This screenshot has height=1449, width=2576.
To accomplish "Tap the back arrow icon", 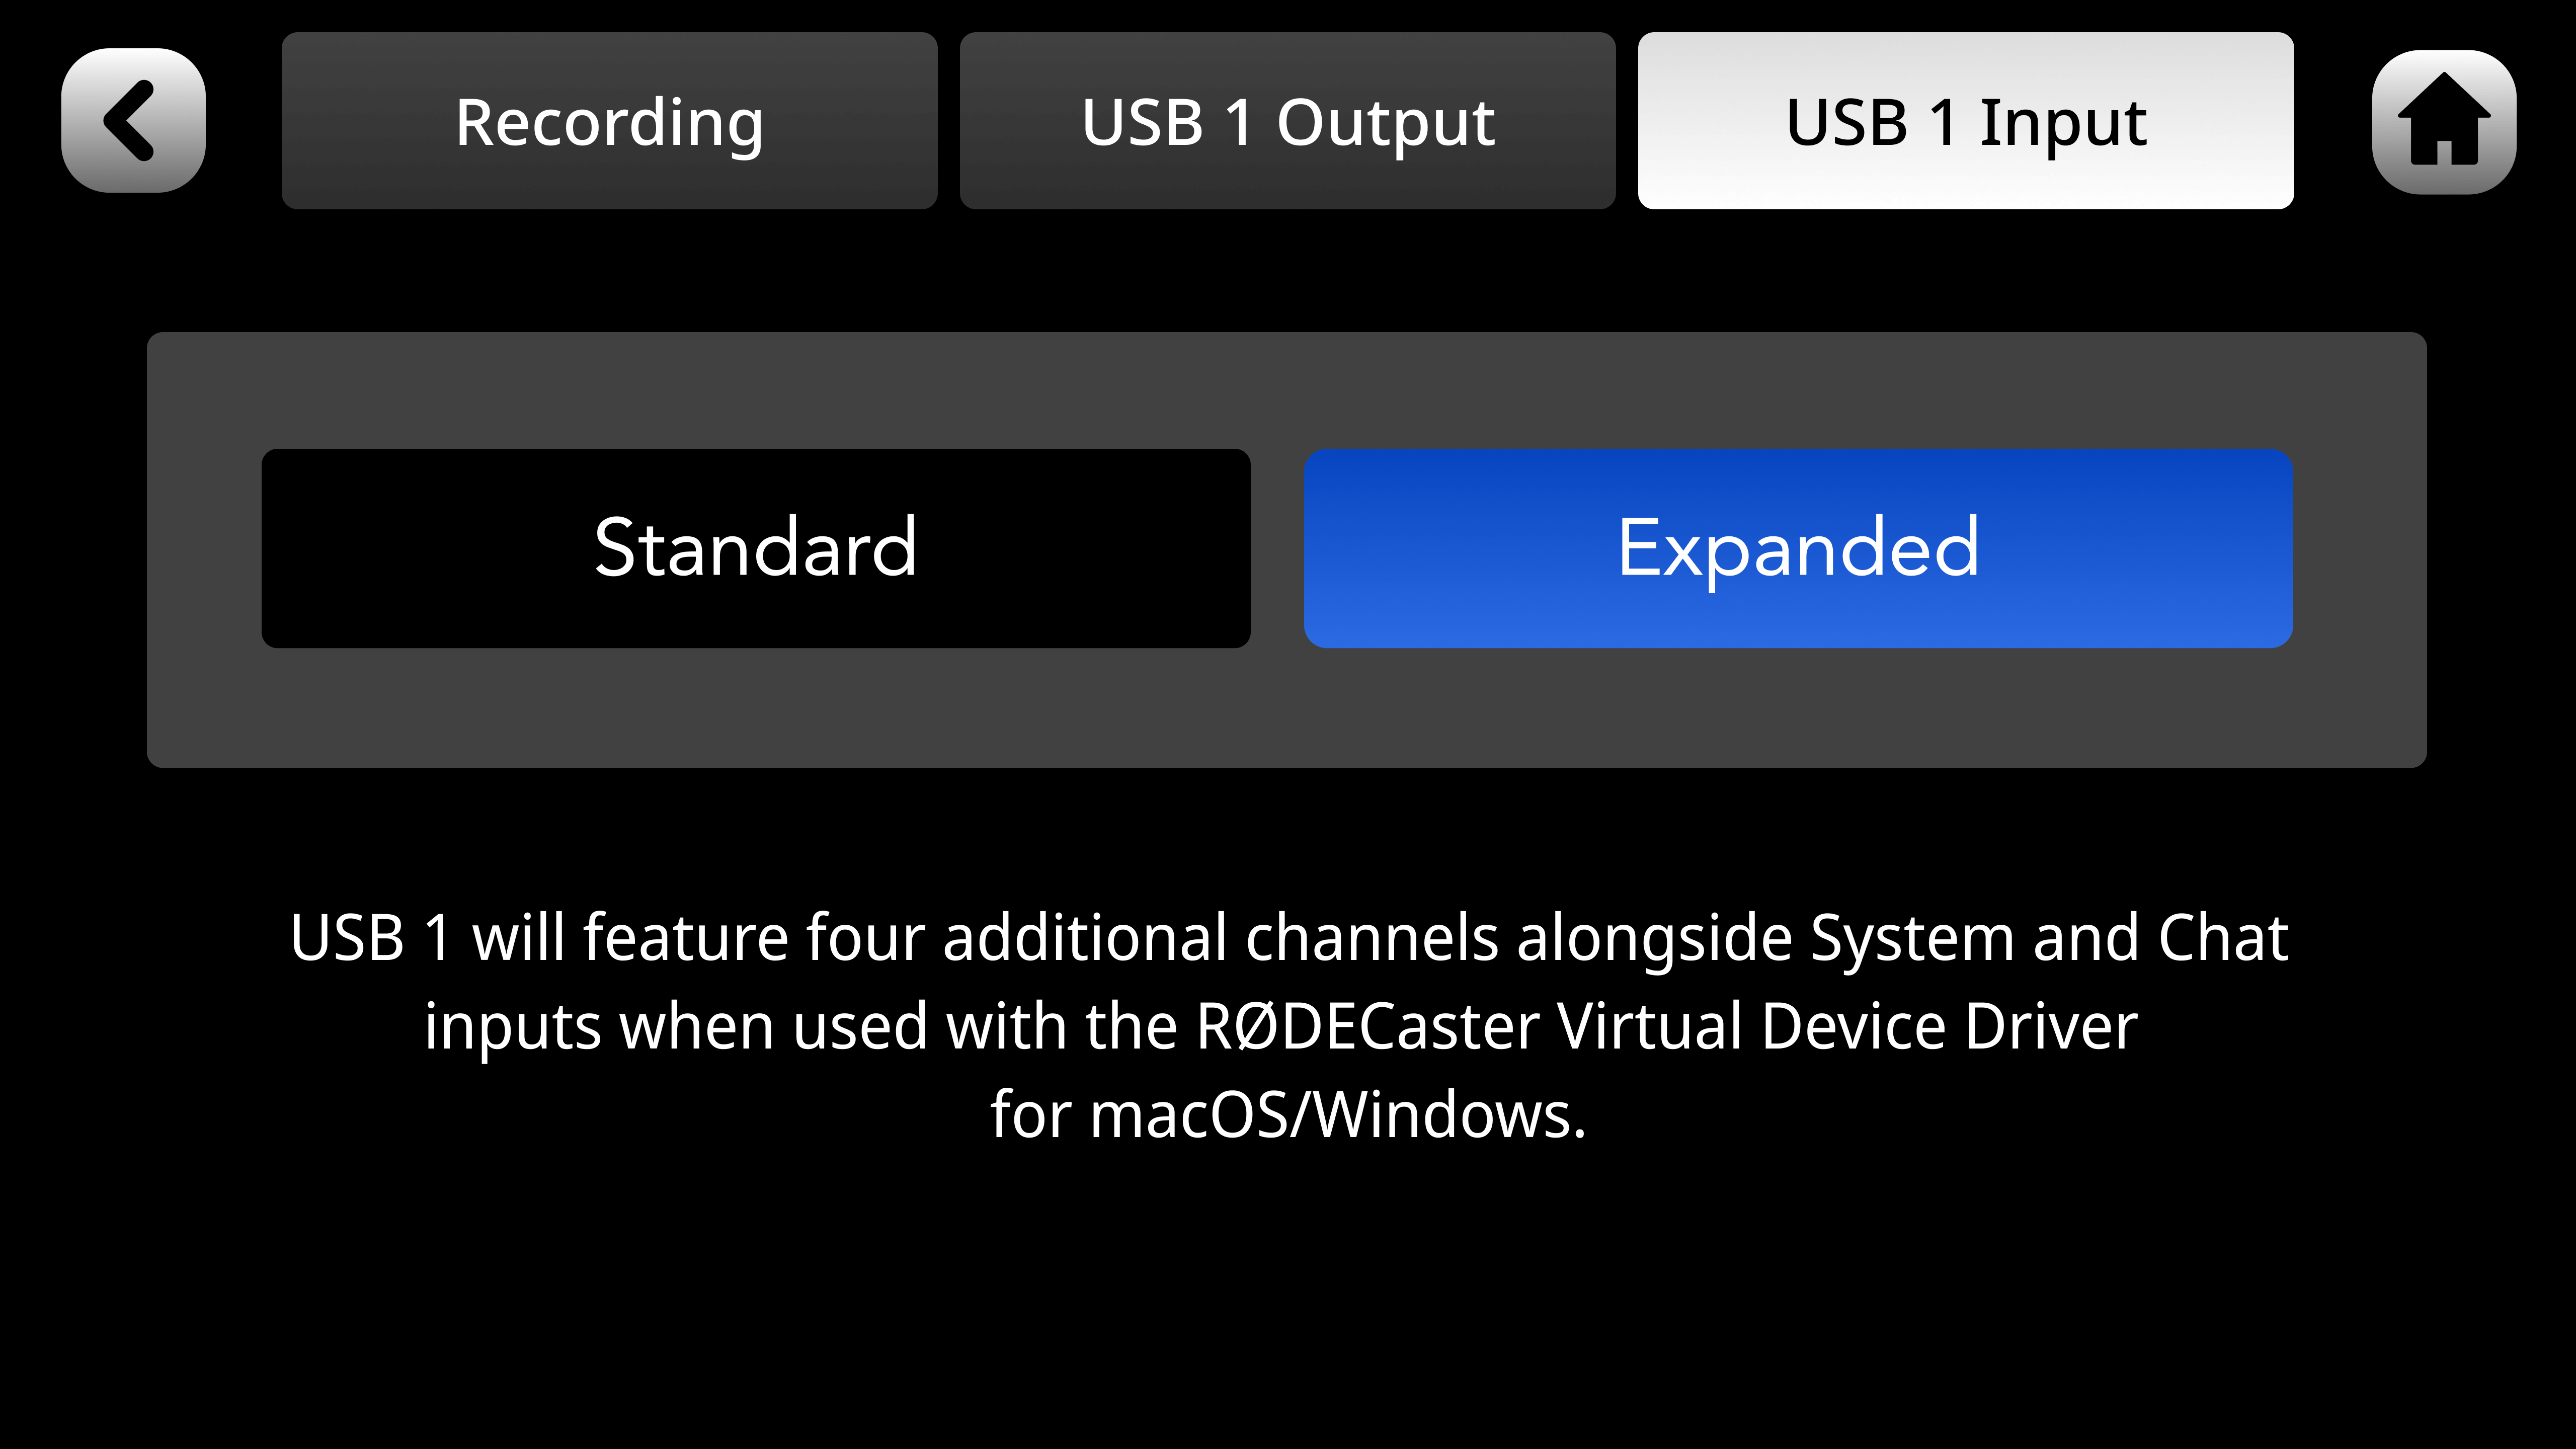I will [x=133, y=121].
